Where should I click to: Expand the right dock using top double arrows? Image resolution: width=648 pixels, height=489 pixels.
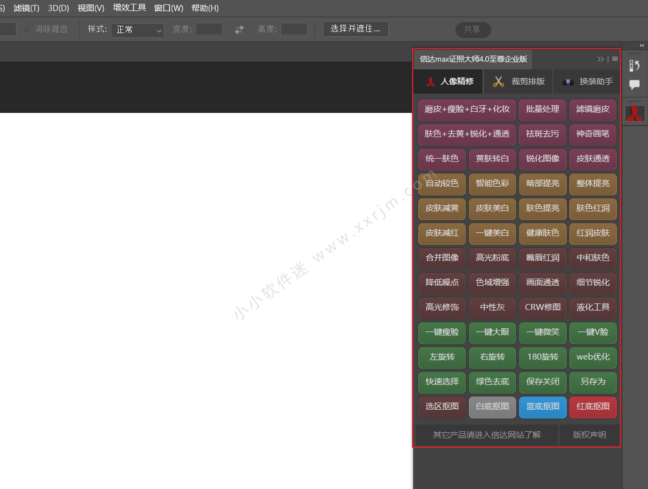[x=641, y=45]
